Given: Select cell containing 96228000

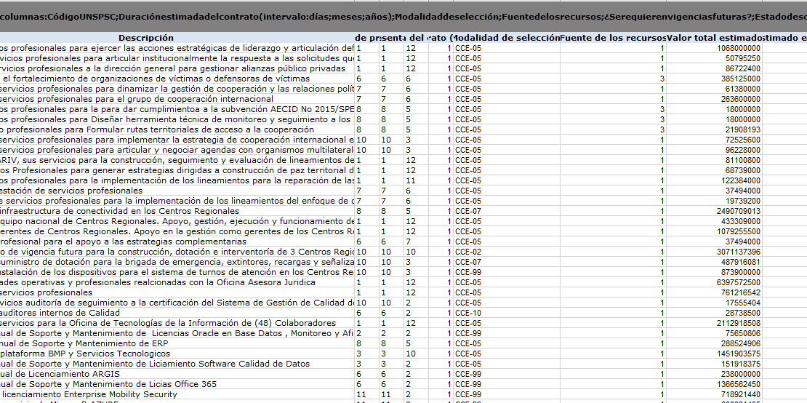Looking at the screenshot, I should point(715,150).
